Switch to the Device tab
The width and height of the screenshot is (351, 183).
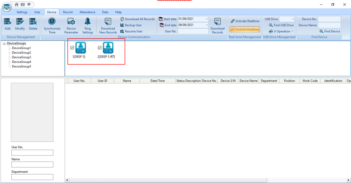[x=52, y=12]
